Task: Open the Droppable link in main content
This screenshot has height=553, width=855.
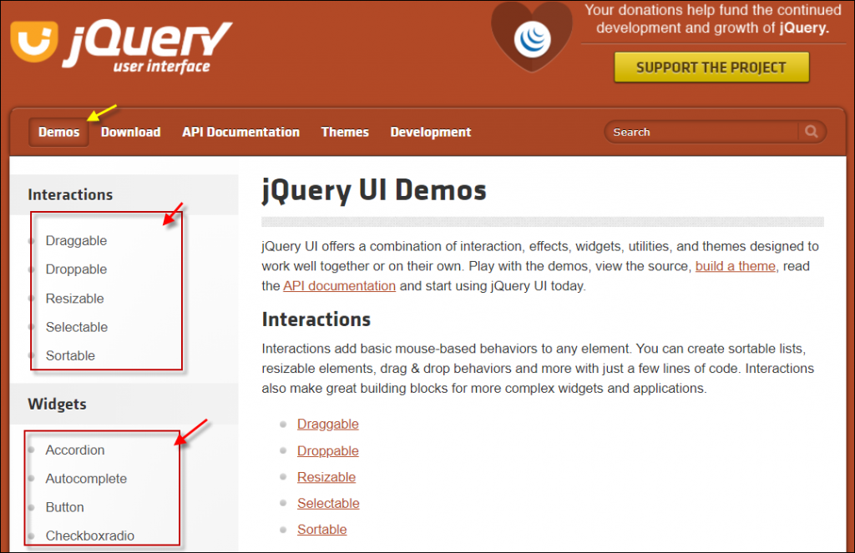Action: coord(327,451)
